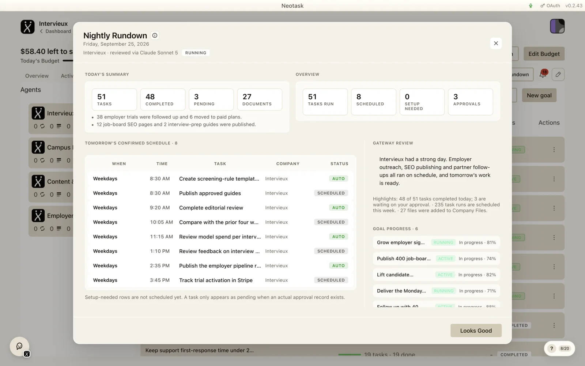This screenshot has width=585, height=366.
Task: Click the 0 Setup Needed overview card
Action: pyautogui.click(x=422, y=102)
